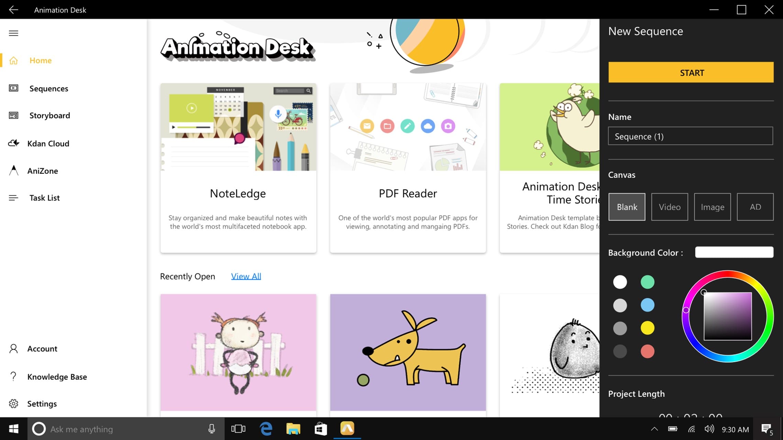Viewport: 783px width, 440px height.
Task: Click the back arrow in the title bar
Action: [x=13, y=9]
